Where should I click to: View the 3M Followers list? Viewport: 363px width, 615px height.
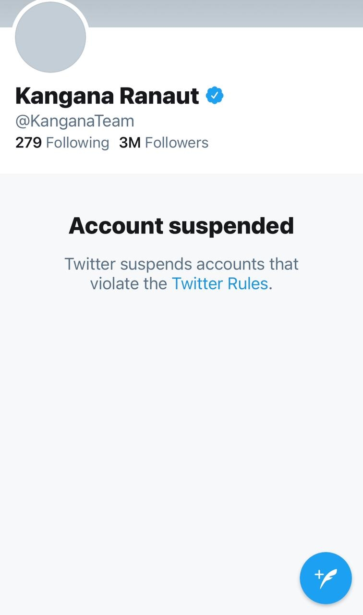162,142
